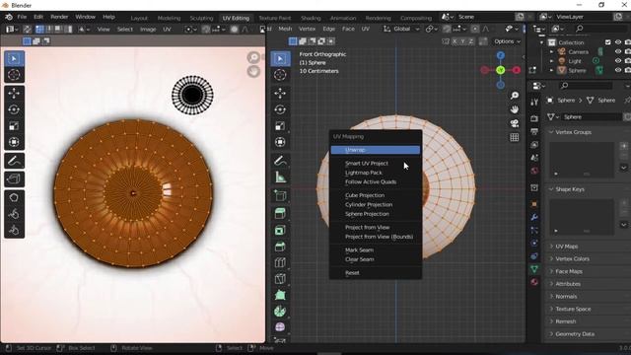Select the Spin tool
Screen dimensions: 631x355
[x=280, y=312]
